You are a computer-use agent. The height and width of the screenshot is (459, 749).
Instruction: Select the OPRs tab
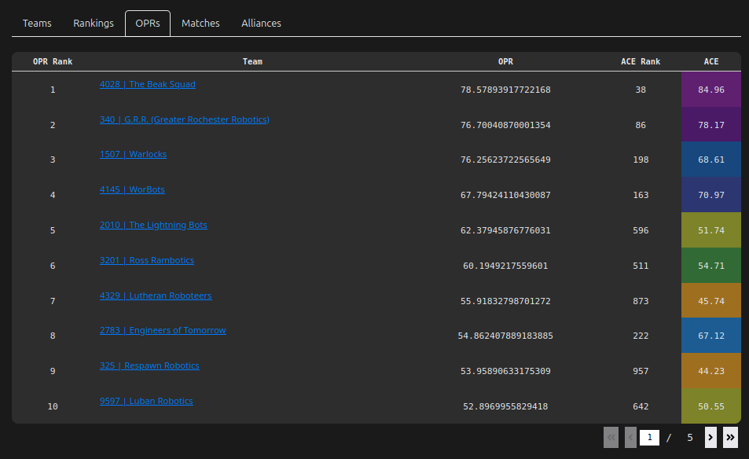coord(148,24)
